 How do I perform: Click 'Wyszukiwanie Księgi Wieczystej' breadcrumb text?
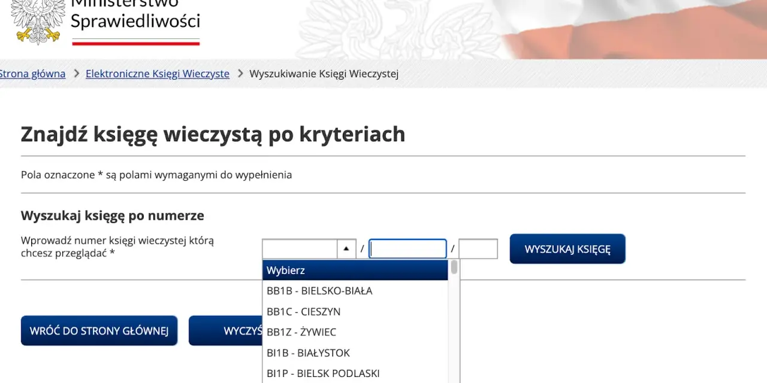coord(324,74)
